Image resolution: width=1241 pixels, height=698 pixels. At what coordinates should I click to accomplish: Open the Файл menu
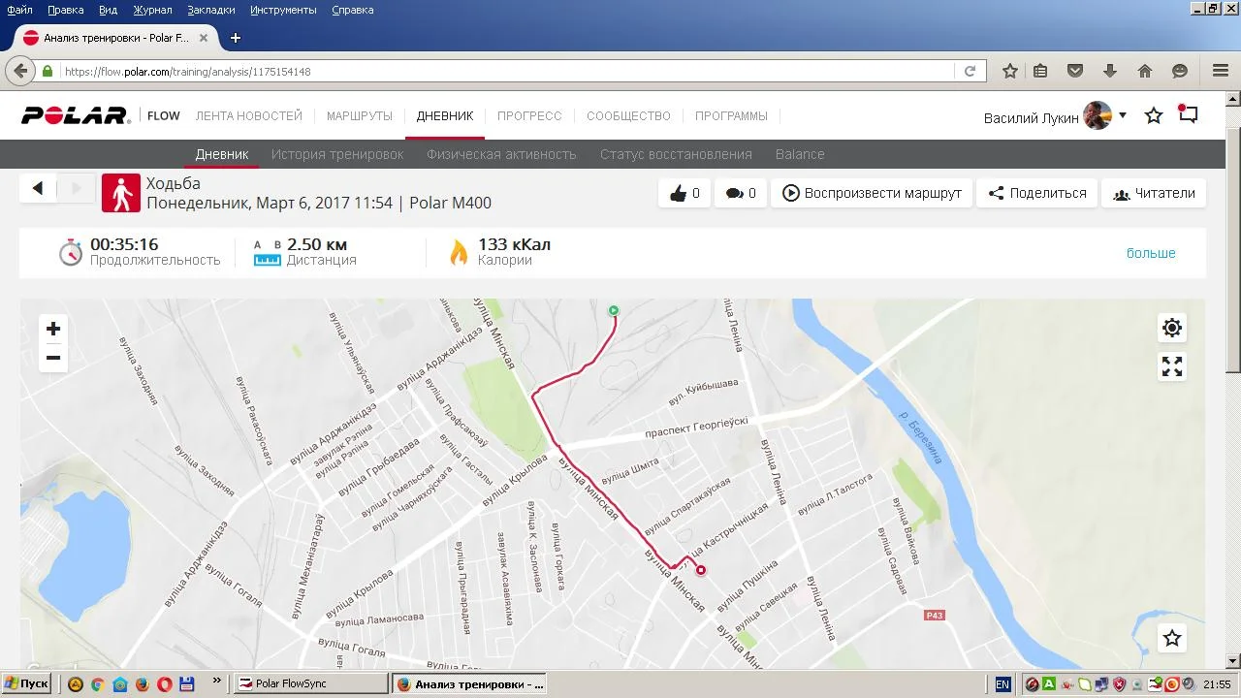click(x=19, y=10)
